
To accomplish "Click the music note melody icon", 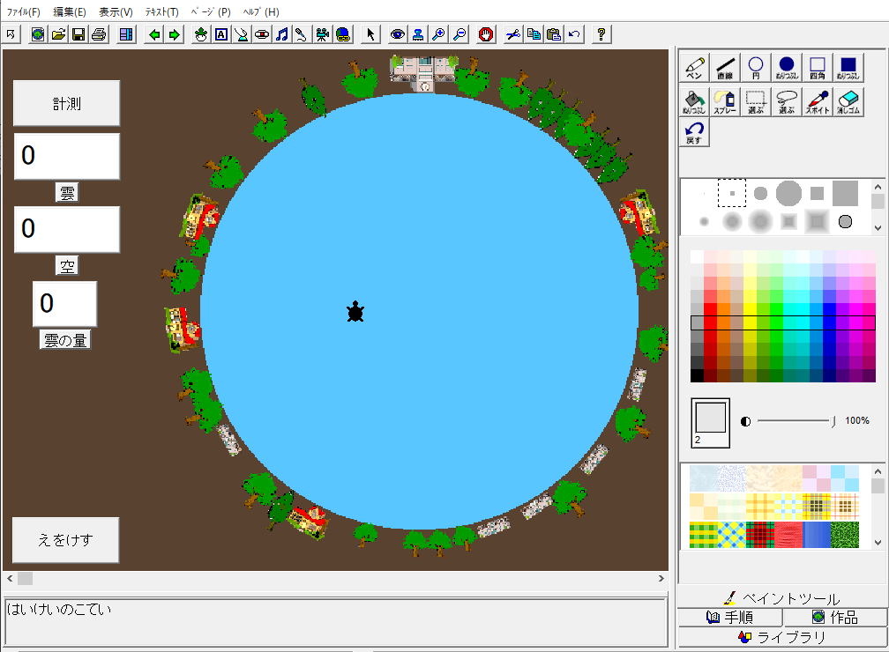I will (x=282, y=34).
